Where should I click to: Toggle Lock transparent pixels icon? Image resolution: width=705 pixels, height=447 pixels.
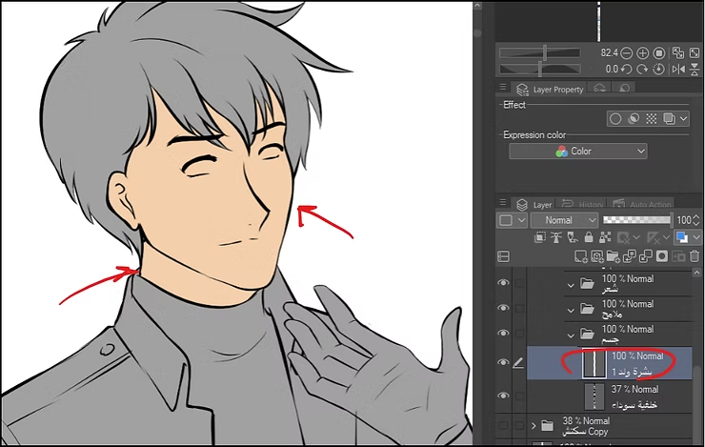click(x=605, y=237)
